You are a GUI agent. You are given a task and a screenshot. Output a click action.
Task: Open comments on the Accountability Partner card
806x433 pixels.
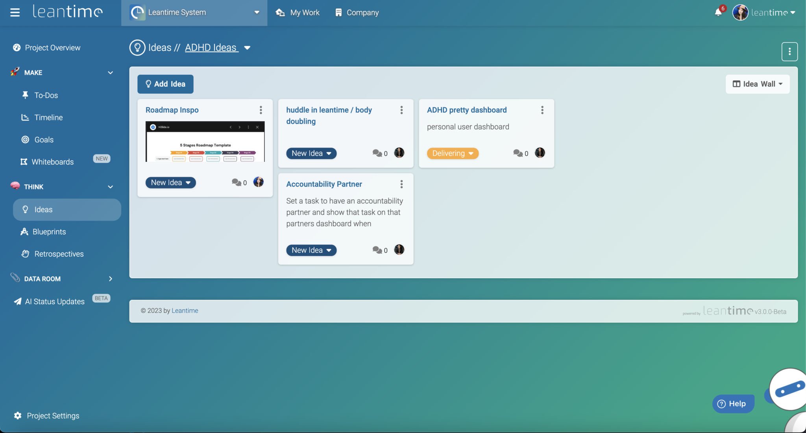point(377,250)
